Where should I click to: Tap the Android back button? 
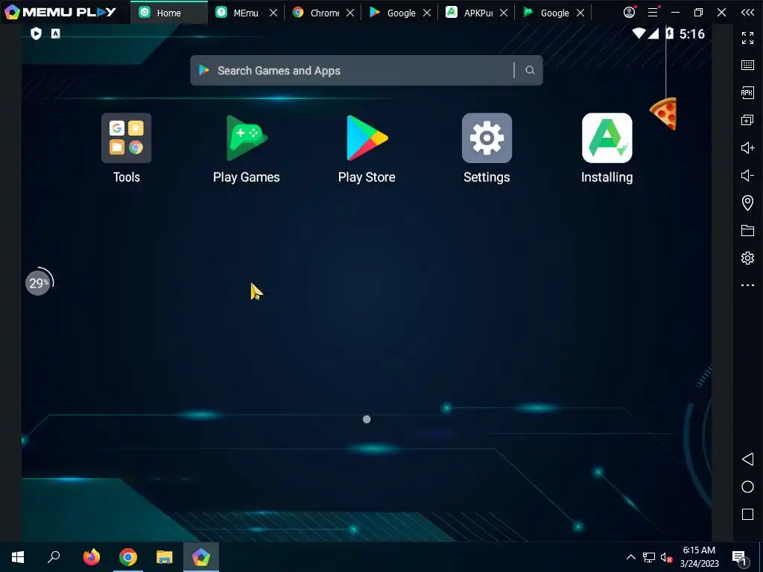(747, 459)
